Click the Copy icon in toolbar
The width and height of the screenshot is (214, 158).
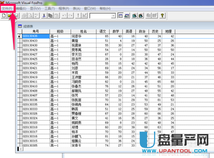(50, 15)
